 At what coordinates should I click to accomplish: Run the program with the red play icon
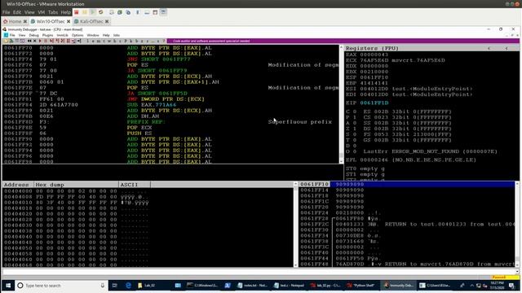click(40, 41)
